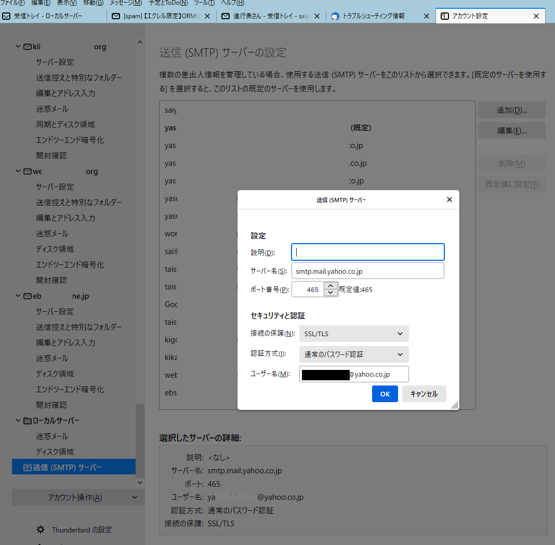Collapse the we account tree
This screenshot has height=545, width=555.
coord(18,171)
